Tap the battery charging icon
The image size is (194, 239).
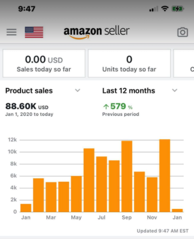click(178, 9)
